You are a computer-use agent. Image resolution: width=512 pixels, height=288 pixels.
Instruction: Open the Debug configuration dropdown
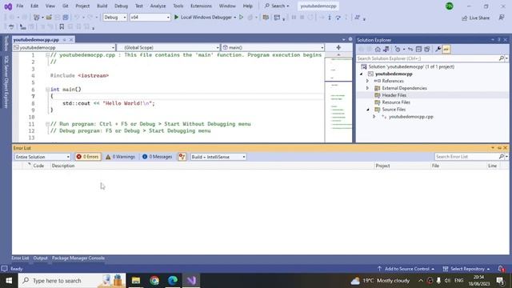114,18
